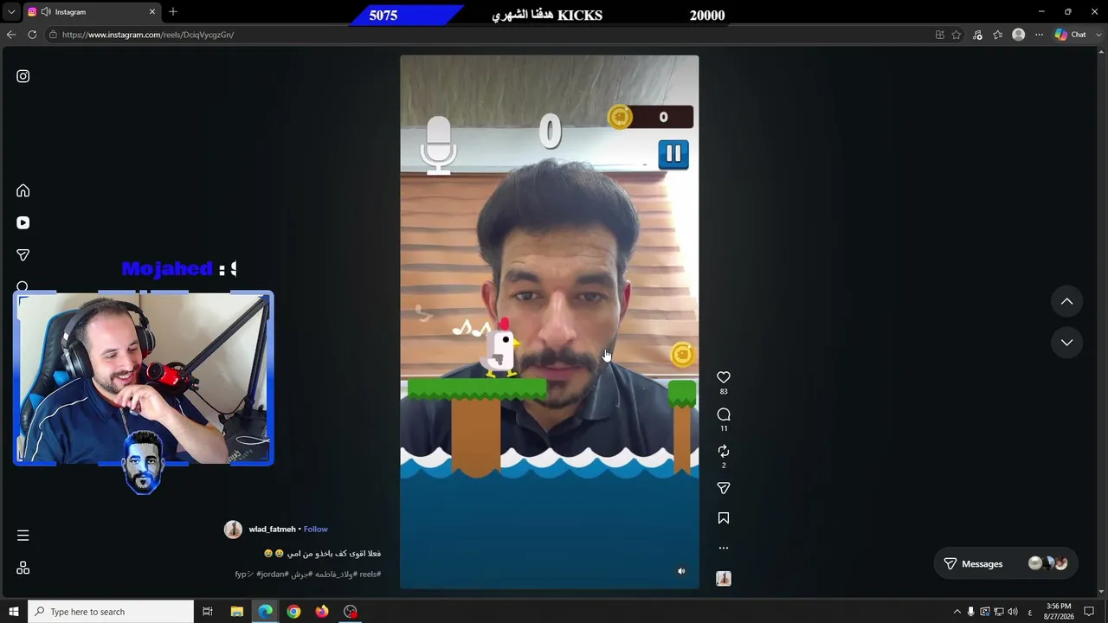Open Task View on the taskbar
This screenshot has height=623, width=1108.
click(208, 612)
